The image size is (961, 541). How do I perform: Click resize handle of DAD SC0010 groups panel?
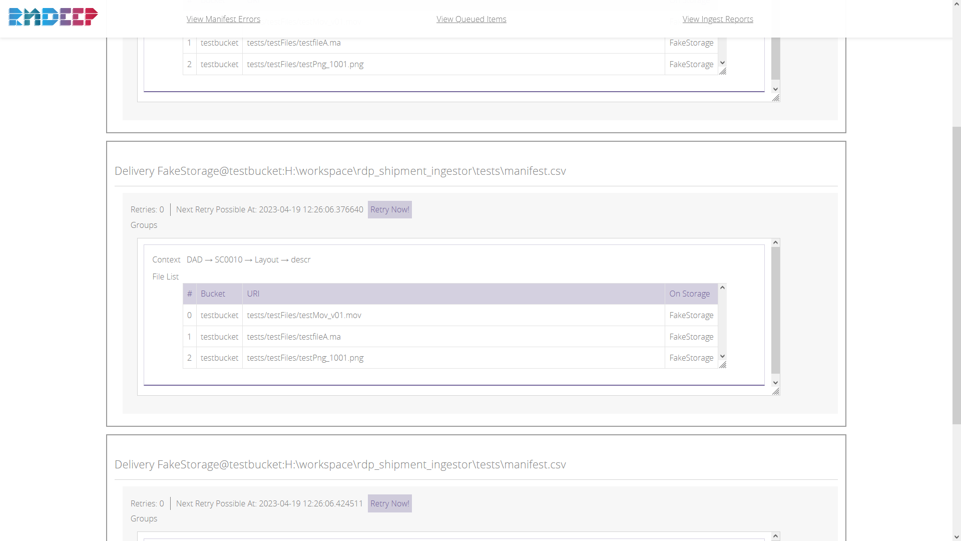[x=776, y=392]
